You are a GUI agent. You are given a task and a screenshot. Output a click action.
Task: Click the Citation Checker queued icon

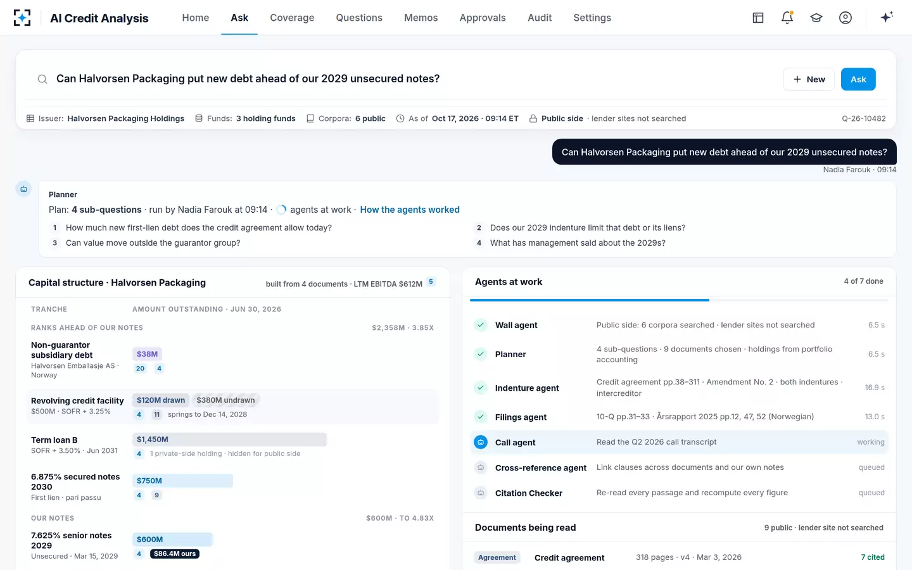pos(481,493)
